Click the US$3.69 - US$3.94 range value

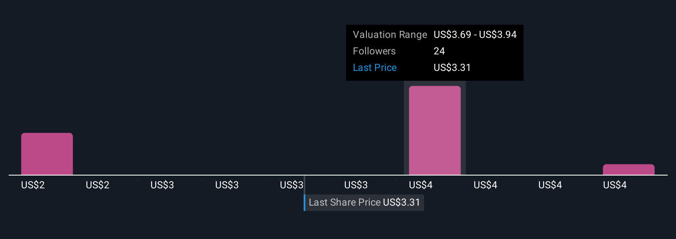click(475, 35)
